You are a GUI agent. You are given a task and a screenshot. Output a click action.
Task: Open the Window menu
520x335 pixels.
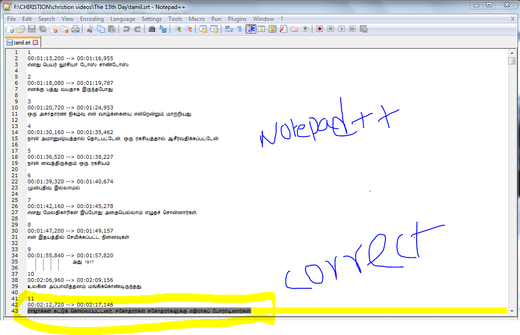tap(263, 19)
